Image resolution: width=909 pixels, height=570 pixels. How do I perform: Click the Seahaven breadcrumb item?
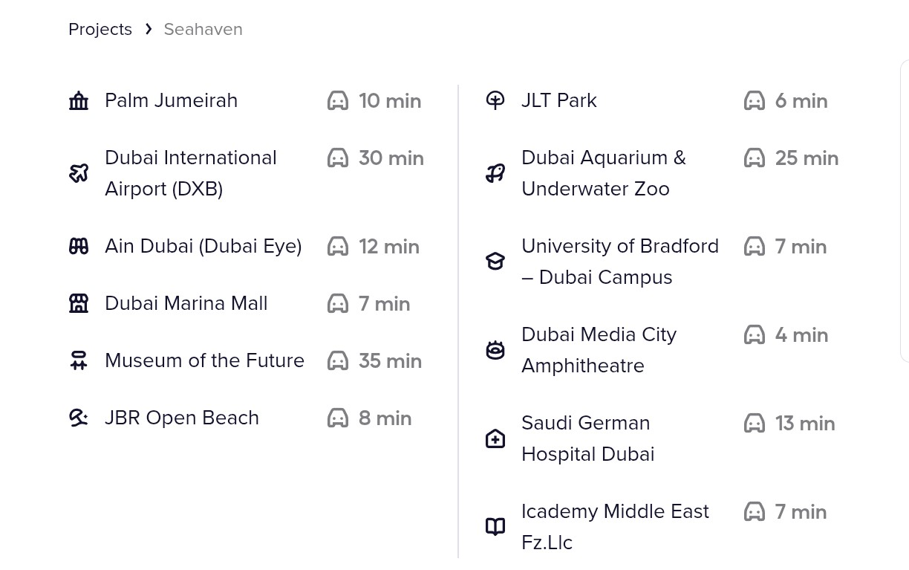click(x=203, y=29)
